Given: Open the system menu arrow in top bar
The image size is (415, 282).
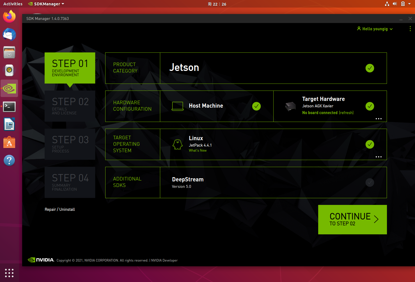Looking at the screenshot, I should 409,4.
